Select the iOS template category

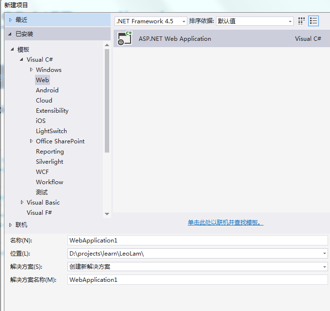pyautogui.click(x=41, y=121)
